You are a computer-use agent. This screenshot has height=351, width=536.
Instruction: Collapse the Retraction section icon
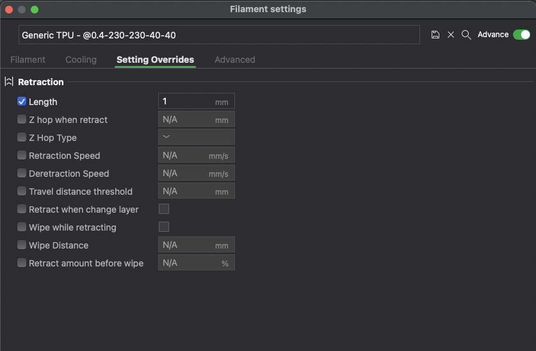9,82
